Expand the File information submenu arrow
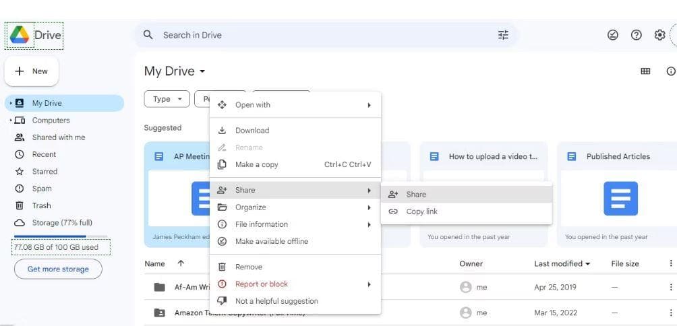 point(369,224)
